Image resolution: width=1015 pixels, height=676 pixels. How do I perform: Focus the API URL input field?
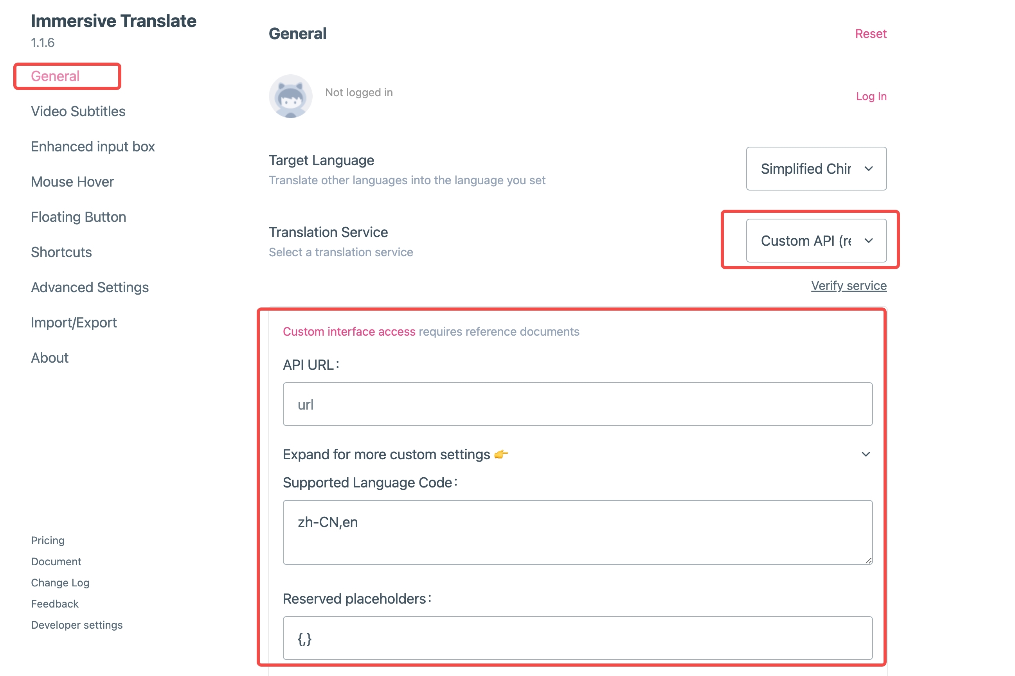578,405
